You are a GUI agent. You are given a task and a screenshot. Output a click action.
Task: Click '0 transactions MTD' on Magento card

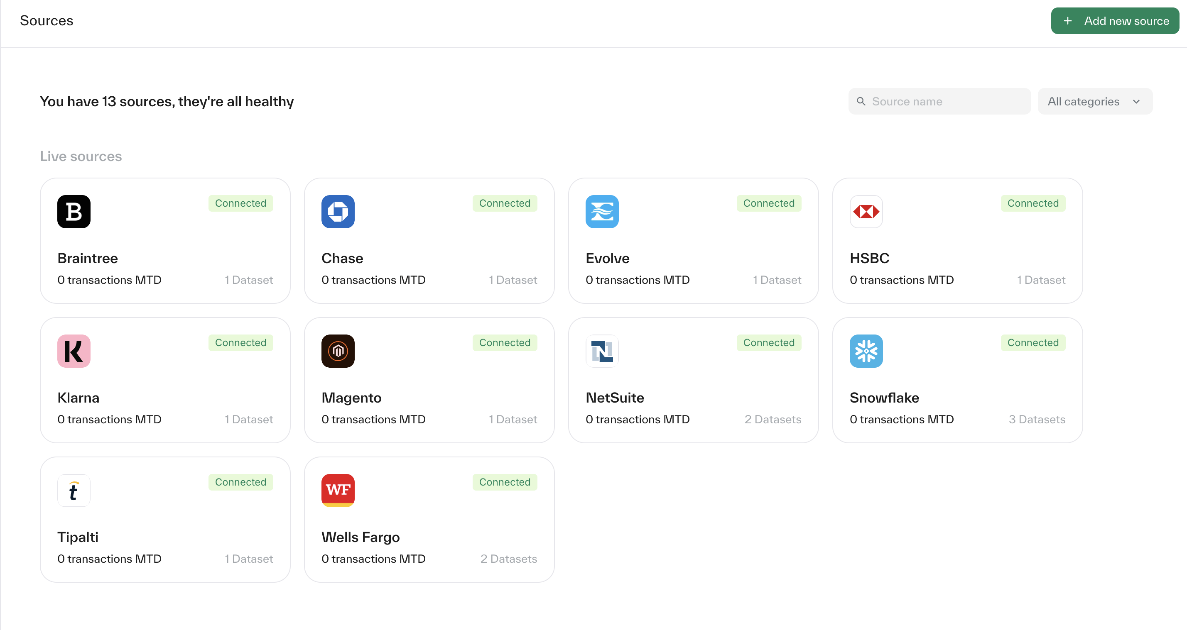click(373, 420)
